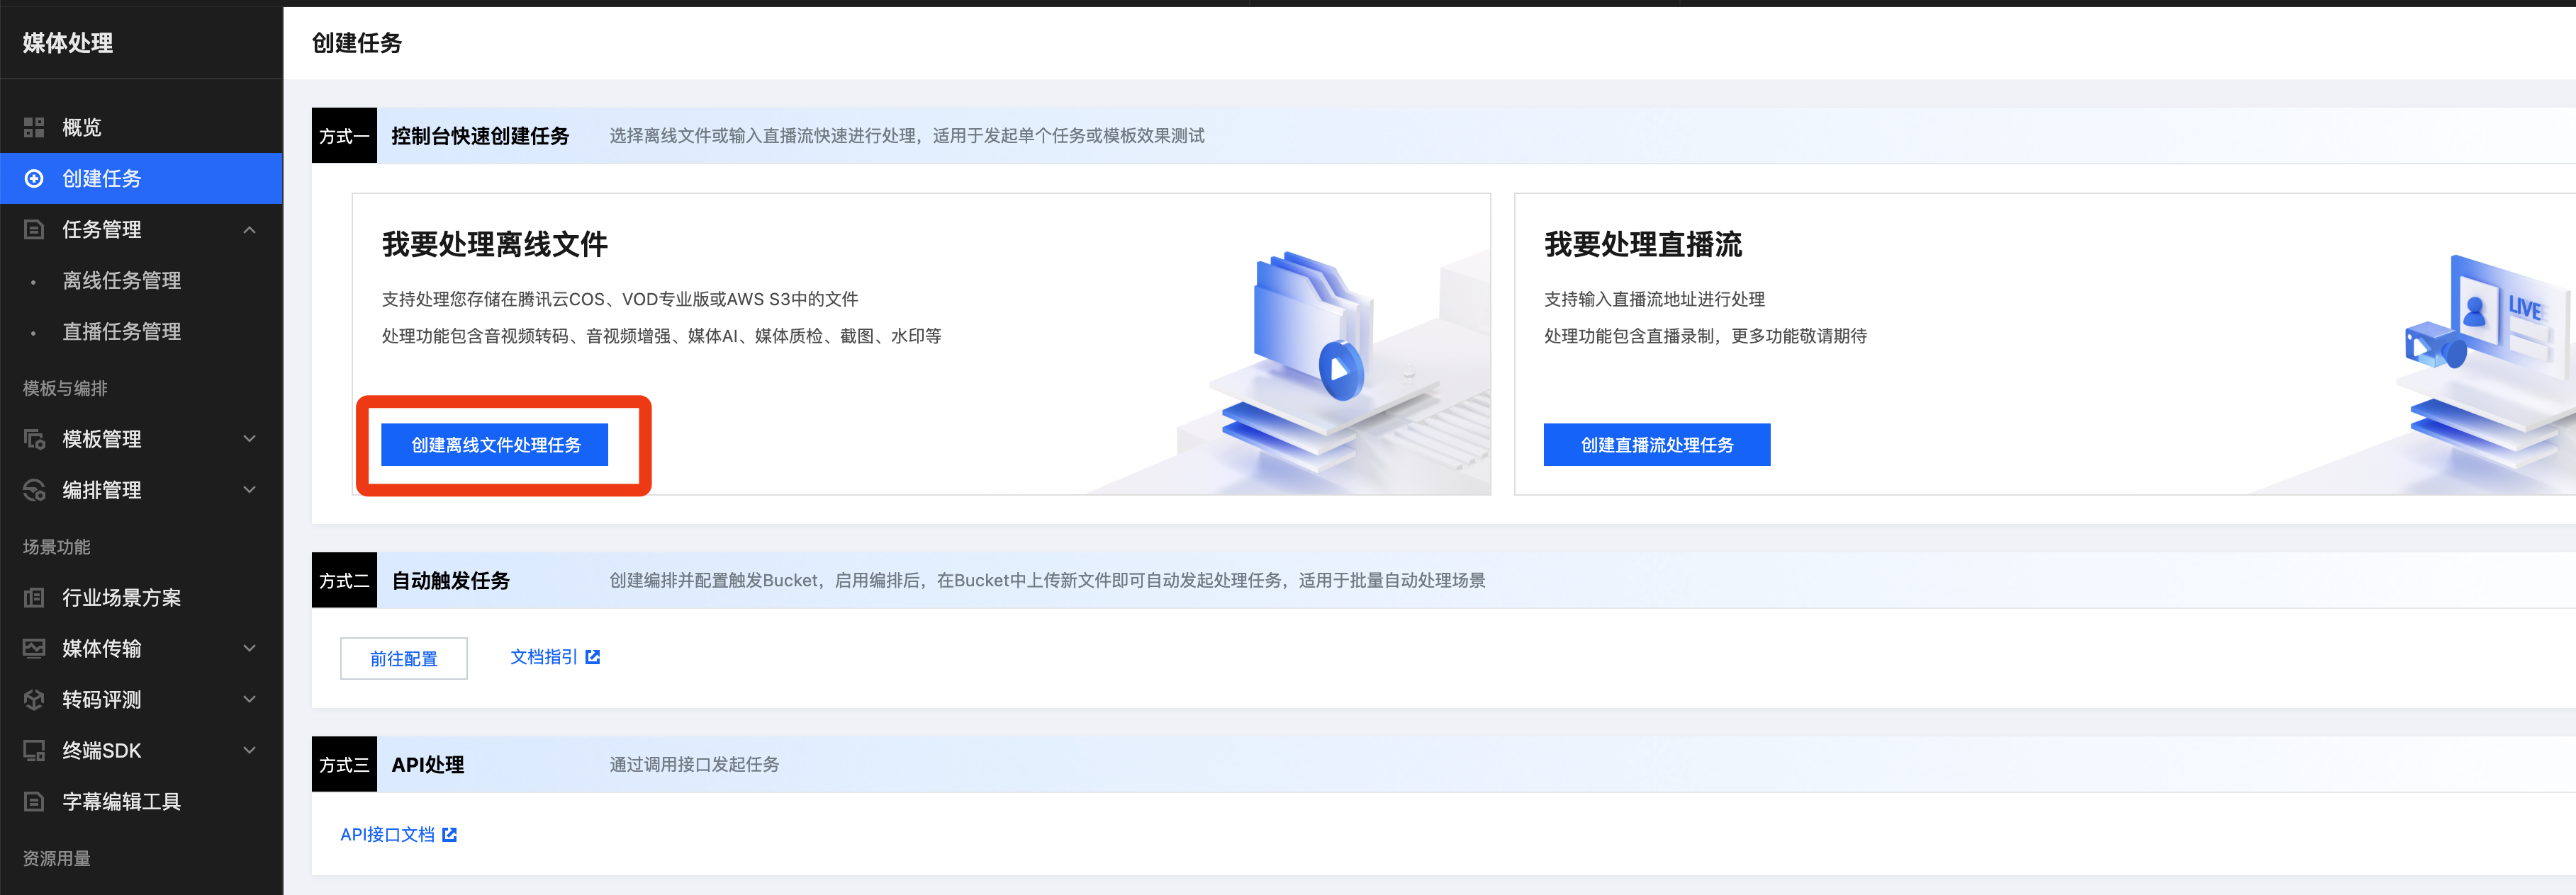The image size is (2576, 895).
Task: Click the Overview grid icon in sidebar
Action: pos(34,127)
